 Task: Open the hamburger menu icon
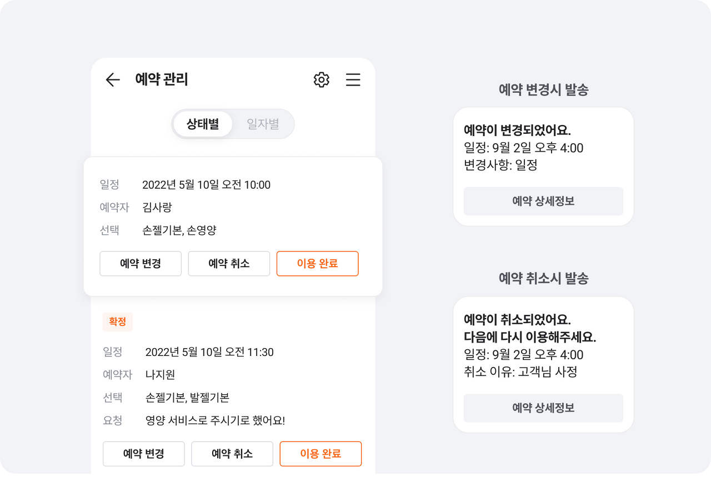[x=353, y=80]
